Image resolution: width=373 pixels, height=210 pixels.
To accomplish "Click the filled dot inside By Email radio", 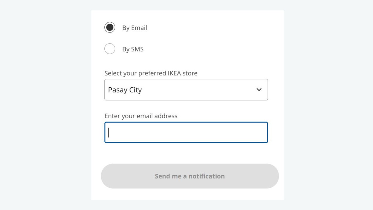I will coord(110,27).
